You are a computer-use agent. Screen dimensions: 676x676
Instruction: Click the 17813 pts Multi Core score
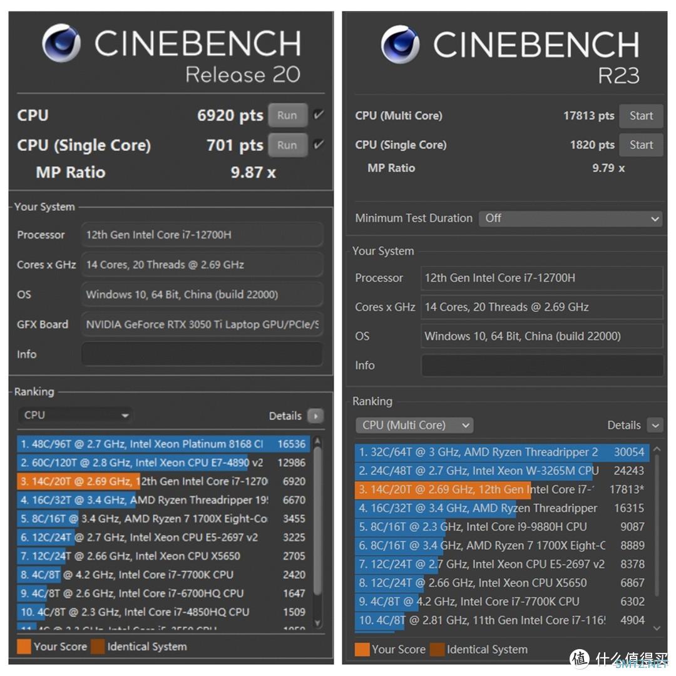click(589, 116)
